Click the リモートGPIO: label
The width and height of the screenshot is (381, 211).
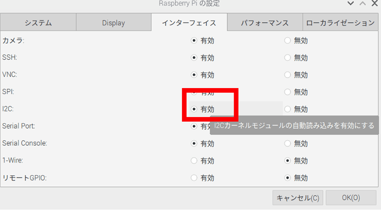click(x=24, y=178)
